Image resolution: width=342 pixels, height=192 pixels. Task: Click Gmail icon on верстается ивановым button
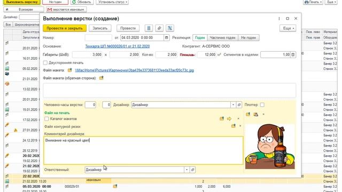pos(50,10)
